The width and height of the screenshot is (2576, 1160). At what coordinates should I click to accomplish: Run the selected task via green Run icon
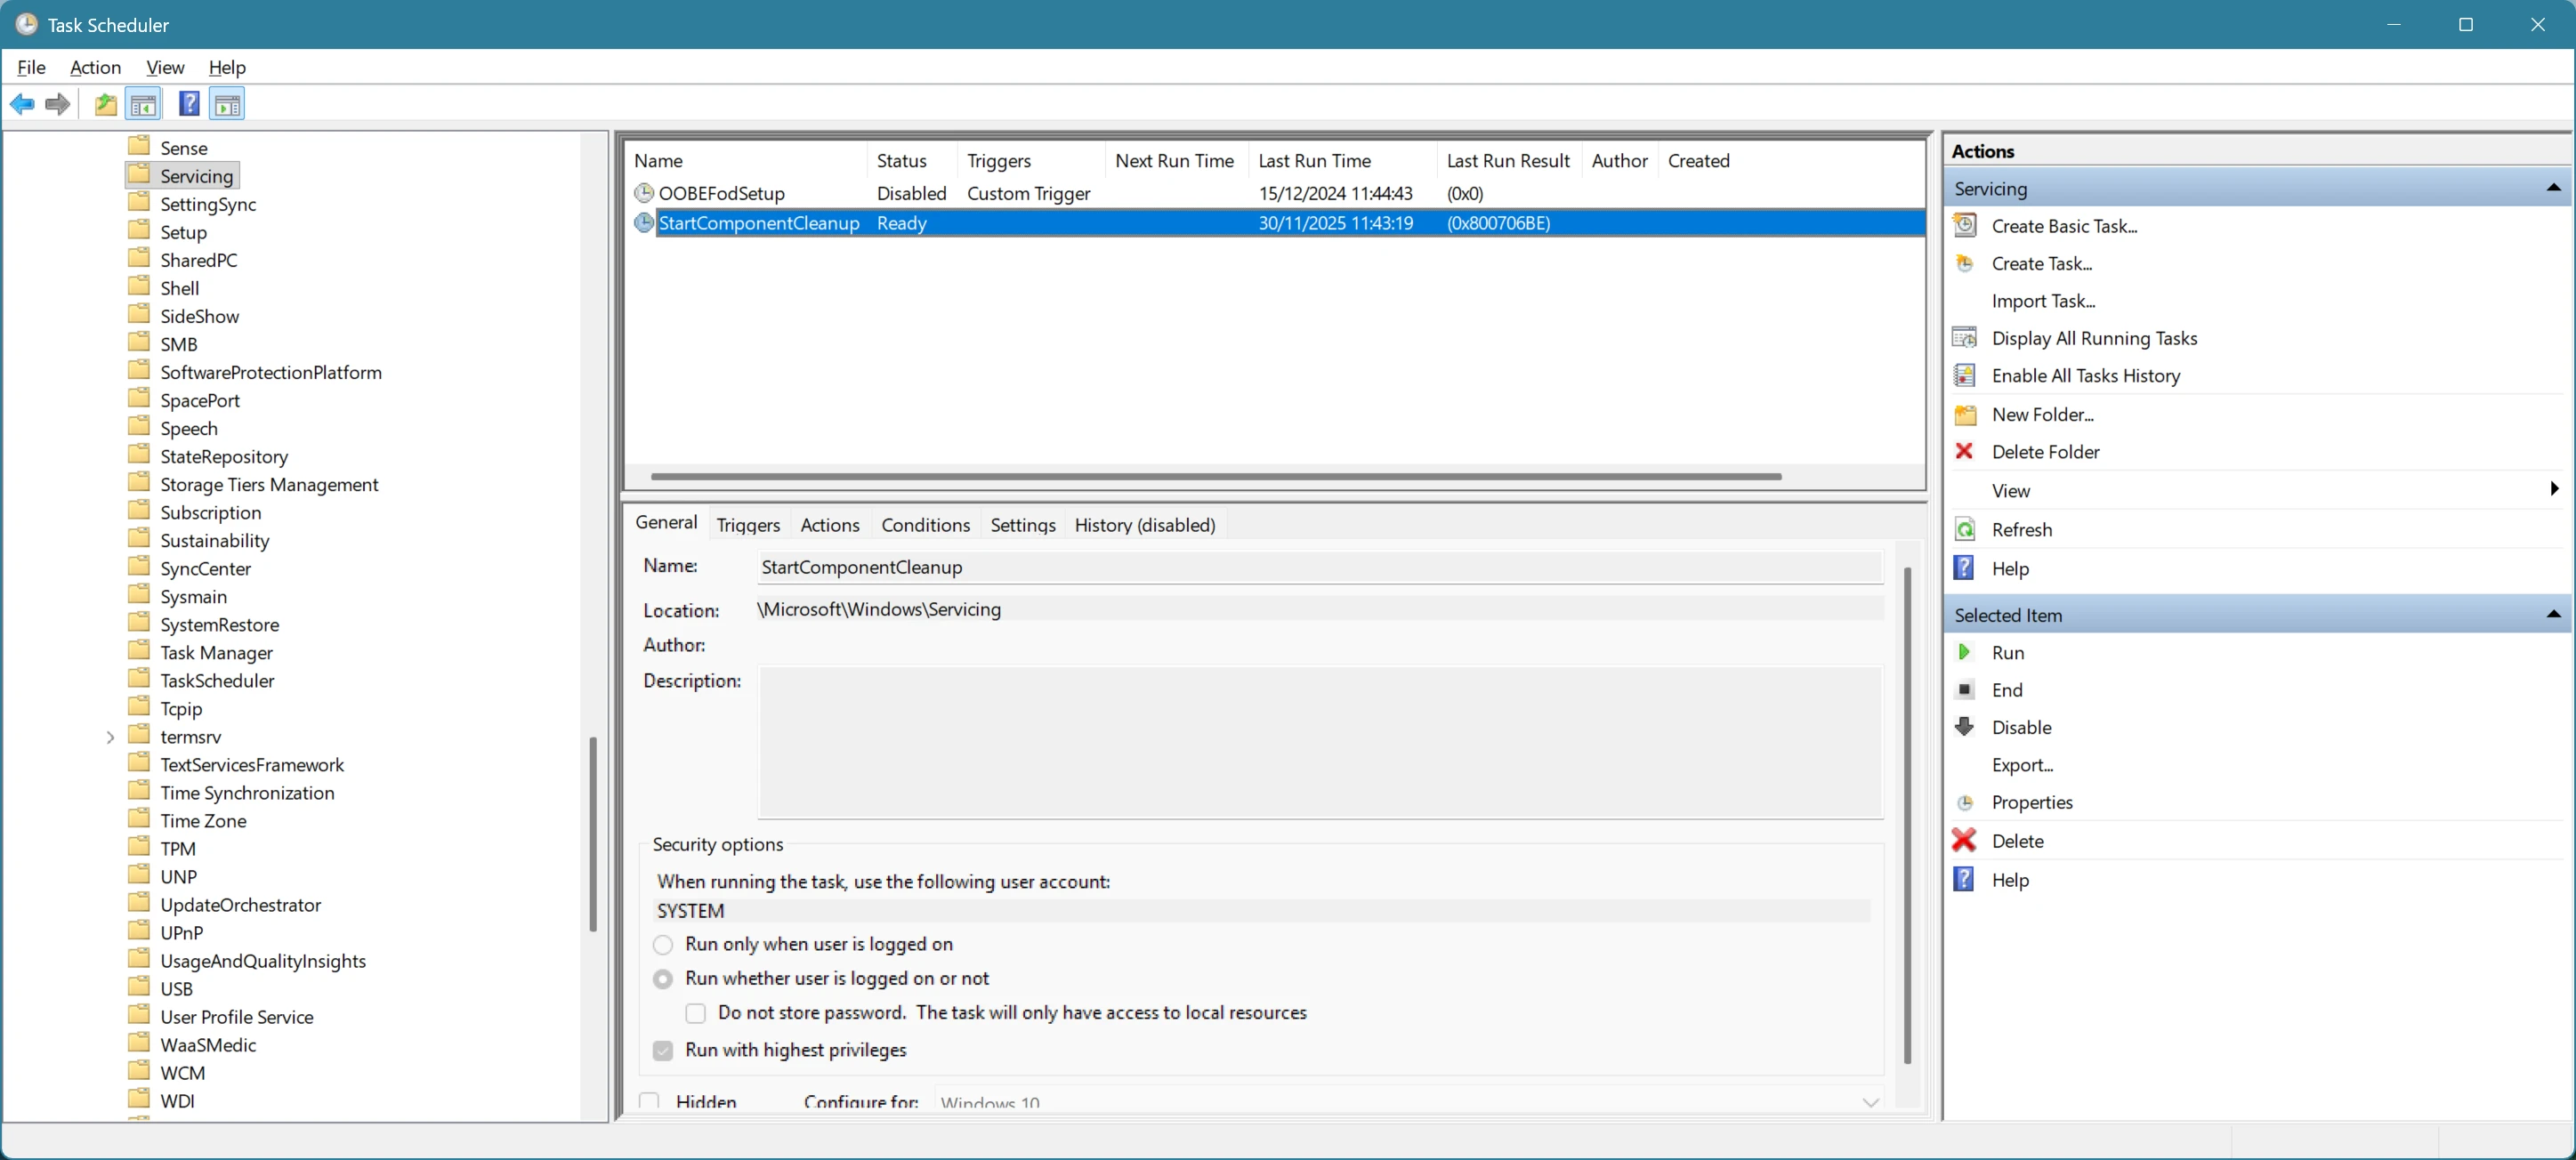(x=1964, y=651)
